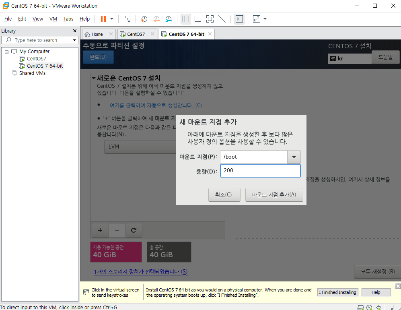This screenshot has width=401, height=310.
Task: Revert VM to previous snapshot icon
Action: (156, 19)
